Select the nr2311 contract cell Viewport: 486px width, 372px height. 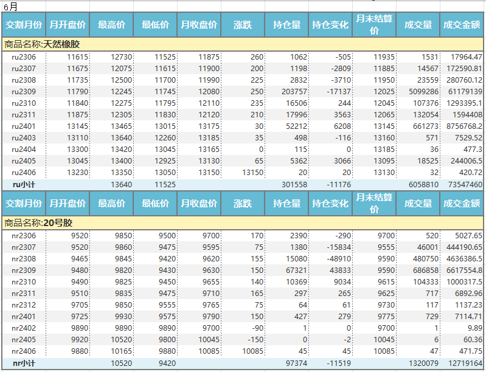click(24, 294)
